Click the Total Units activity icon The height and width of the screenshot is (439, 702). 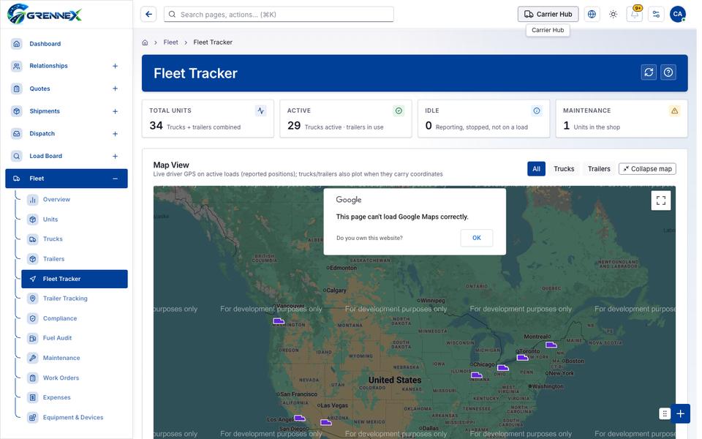pos(261,110)
